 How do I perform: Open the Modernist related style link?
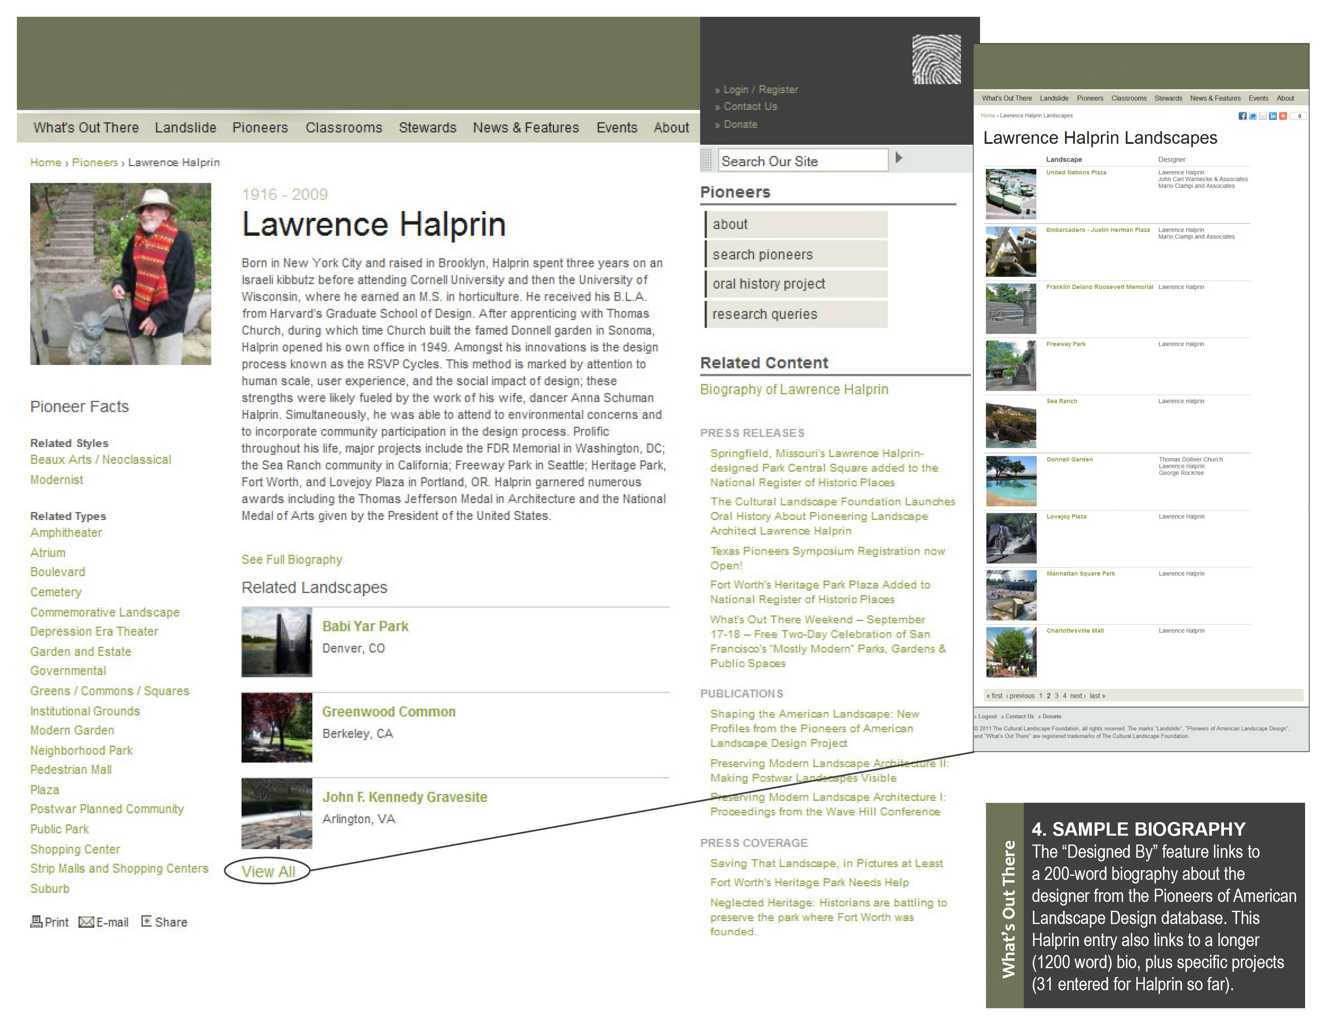(x=57, y=479)
